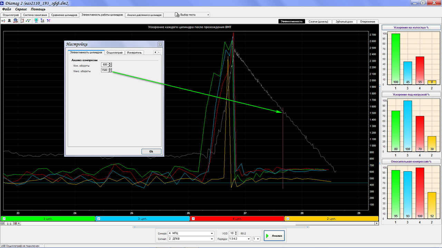The height and width of the screenshot is (248, 442).
Task: Click the Мин. обороты input field with 600
Action: click(x=105, y=64)
